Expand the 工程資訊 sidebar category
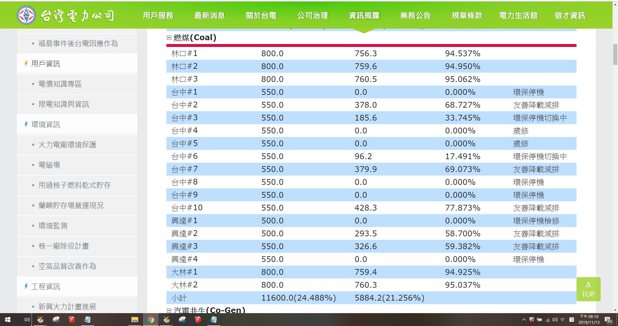This screenshot has width=618, height=326. pos(45,286)
